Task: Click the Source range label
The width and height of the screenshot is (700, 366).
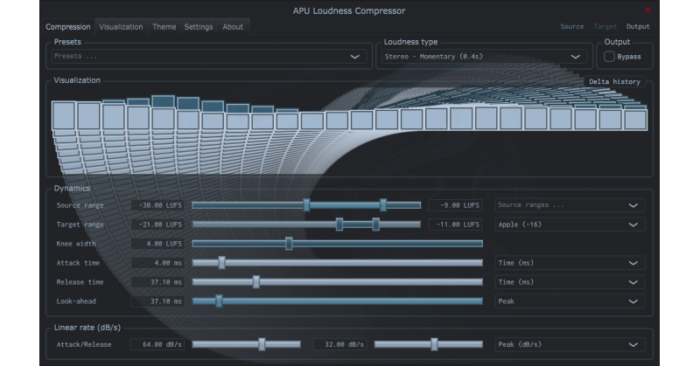Action: tap(80, 205)
